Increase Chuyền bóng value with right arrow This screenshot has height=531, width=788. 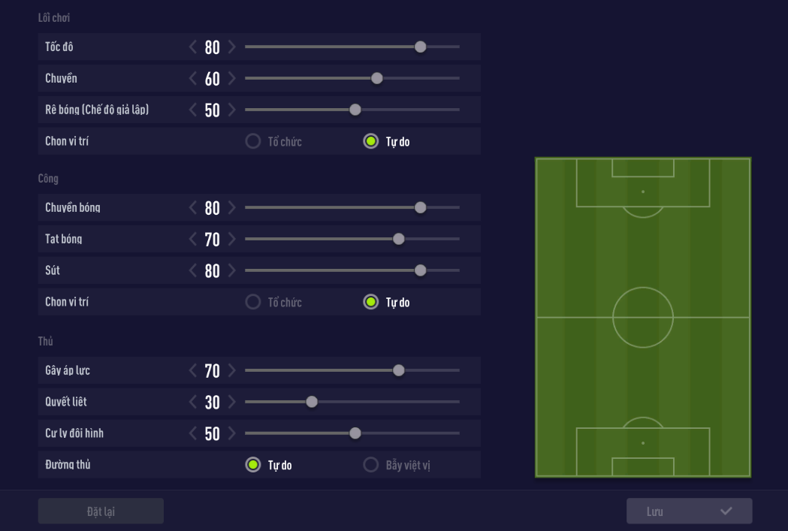[x=231, y=208]
